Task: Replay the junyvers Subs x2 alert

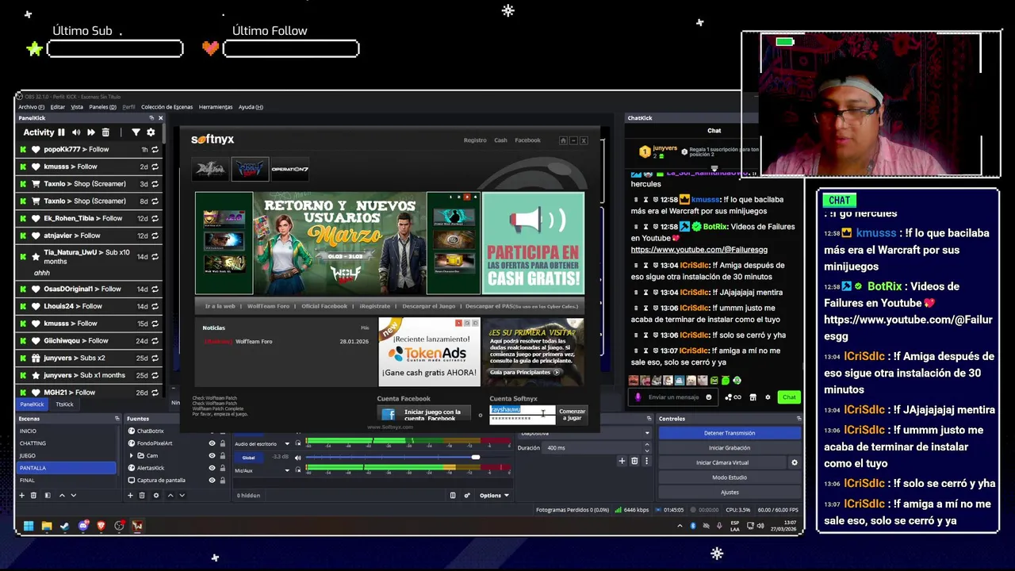Action: pyautogui.click(x=155, y=358)
